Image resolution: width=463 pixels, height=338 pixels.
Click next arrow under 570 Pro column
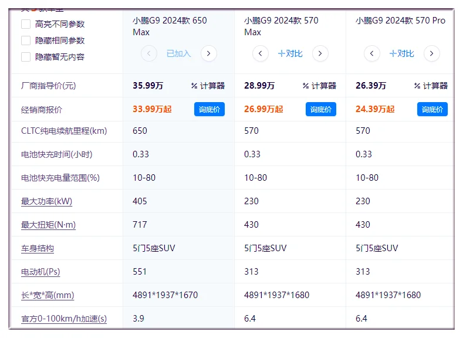coord(432,53)
